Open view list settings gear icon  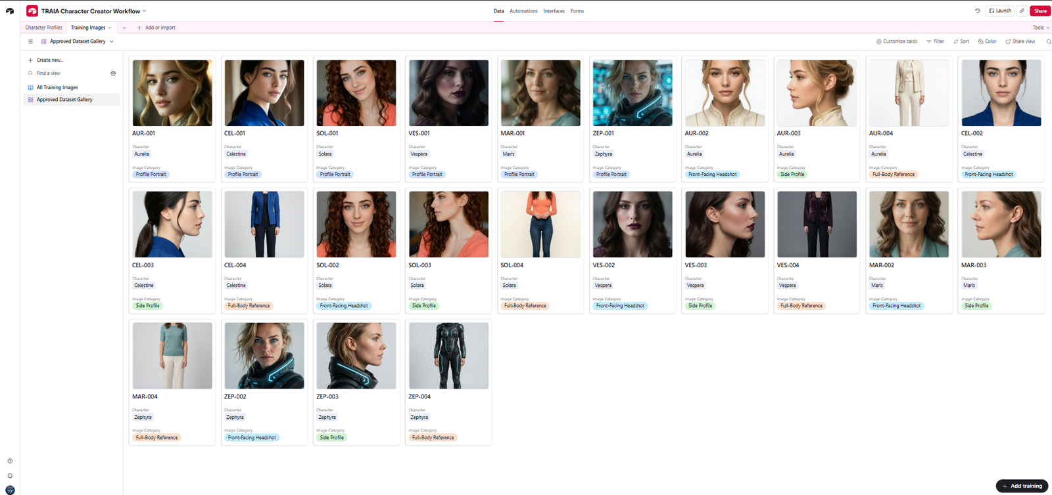tap(113, 74)
